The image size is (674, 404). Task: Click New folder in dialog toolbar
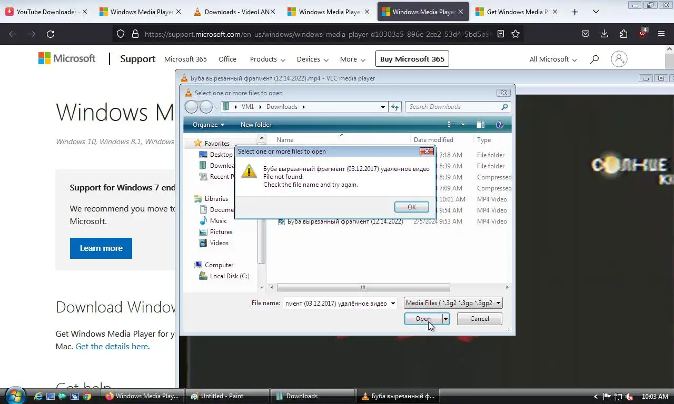256,125
